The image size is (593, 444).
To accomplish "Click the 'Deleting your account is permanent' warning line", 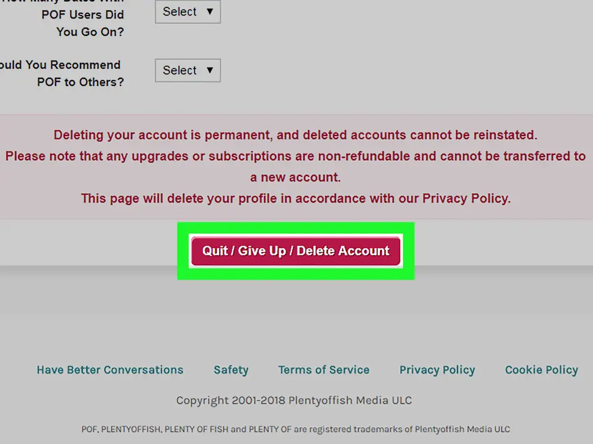I will tap(295, 135).
